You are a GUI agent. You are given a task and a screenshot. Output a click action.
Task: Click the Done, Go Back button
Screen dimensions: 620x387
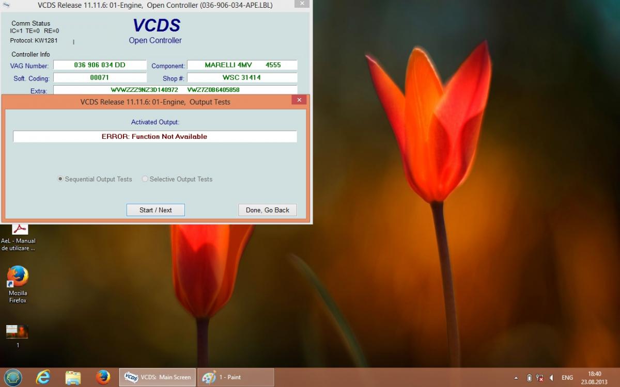pyautogui.click(x=268, y=210)
